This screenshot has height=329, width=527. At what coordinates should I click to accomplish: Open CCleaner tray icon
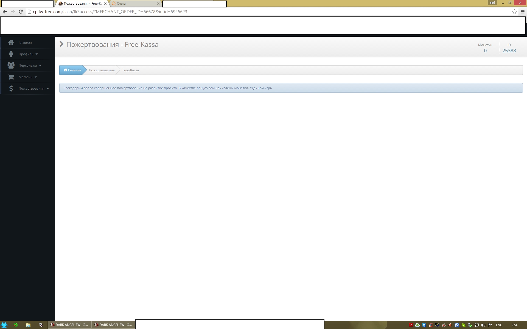point(431,325)
